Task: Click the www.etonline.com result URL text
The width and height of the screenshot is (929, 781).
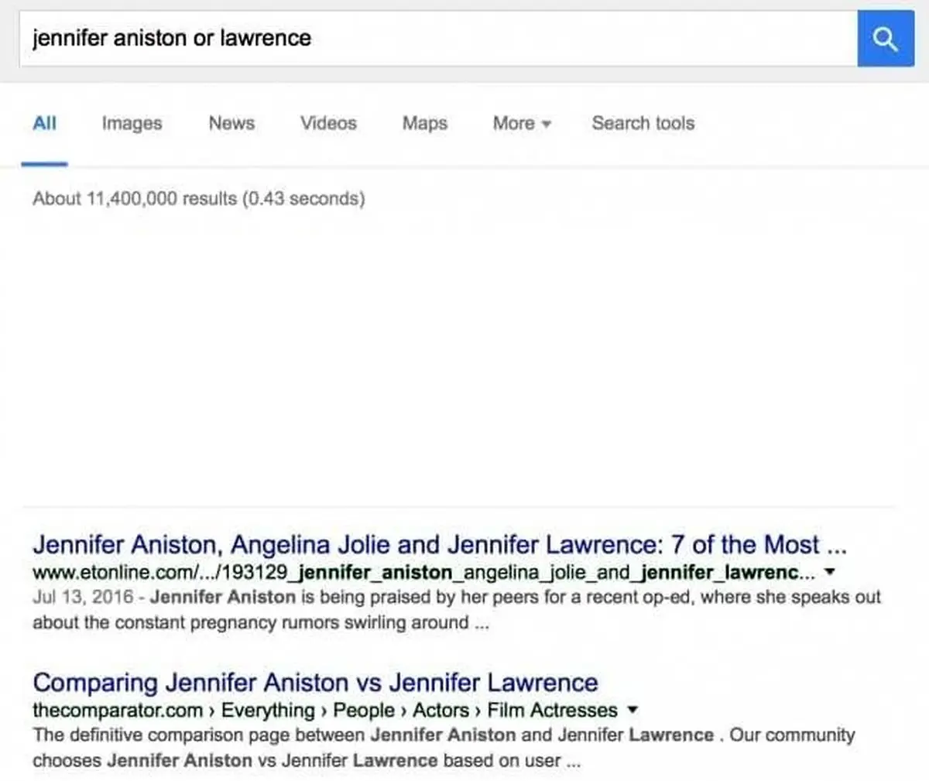Action: coord(423,573)
